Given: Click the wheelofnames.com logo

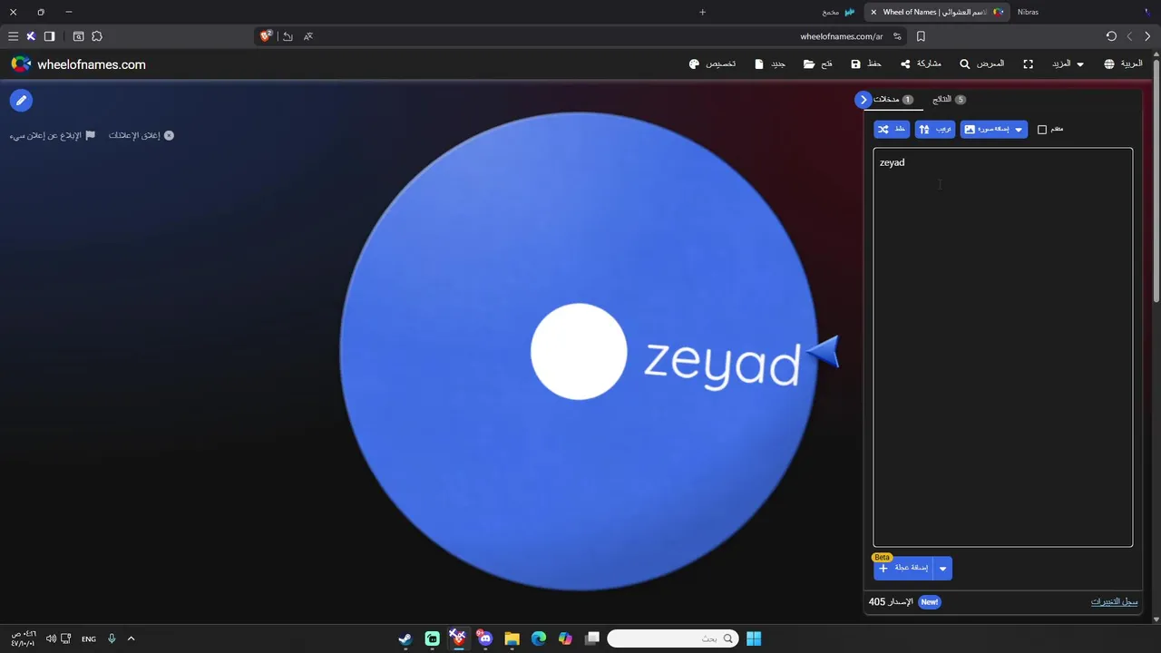Looking at the screenshot, I should 78,64.
